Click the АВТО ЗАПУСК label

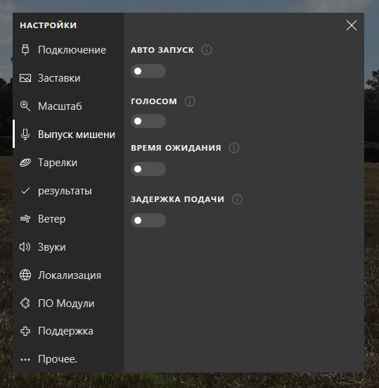pyautogui.click(x=162, y=50)
